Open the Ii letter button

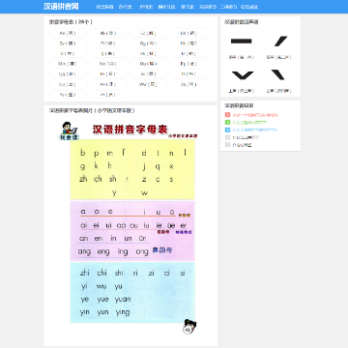(x=68, y=53)
